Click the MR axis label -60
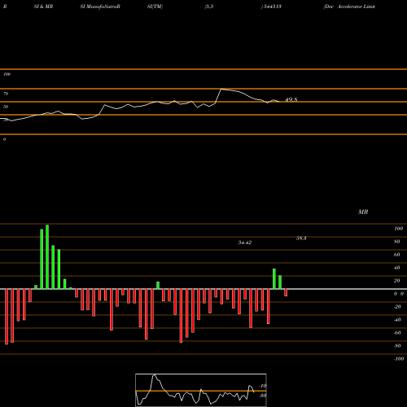Image resolution: width=407 pixels, height=407 pixels. pyautogui.click(x=397, y=333)
